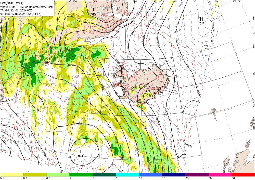Click the red above-50 legend color band

pyautogui.click(x=243, y=174)
